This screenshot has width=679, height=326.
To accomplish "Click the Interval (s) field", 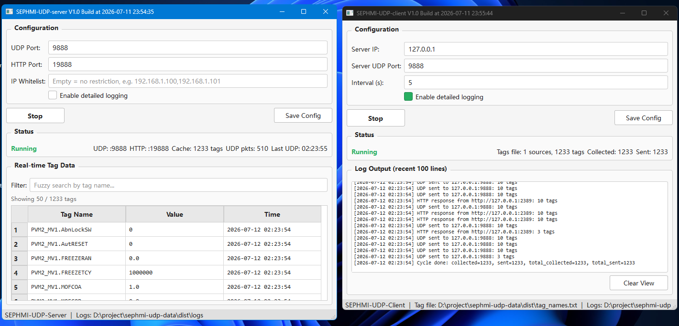I will [536, 83].
